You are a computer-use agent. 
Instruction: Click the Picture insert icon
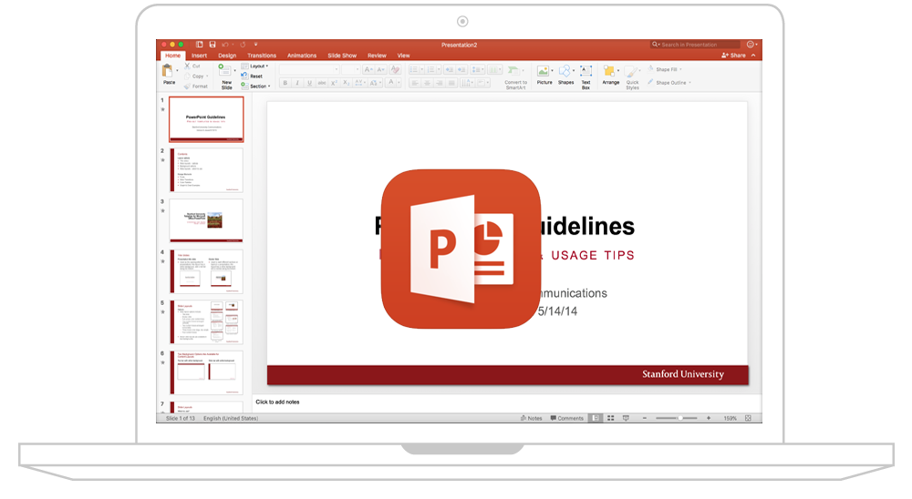(544, 72)
